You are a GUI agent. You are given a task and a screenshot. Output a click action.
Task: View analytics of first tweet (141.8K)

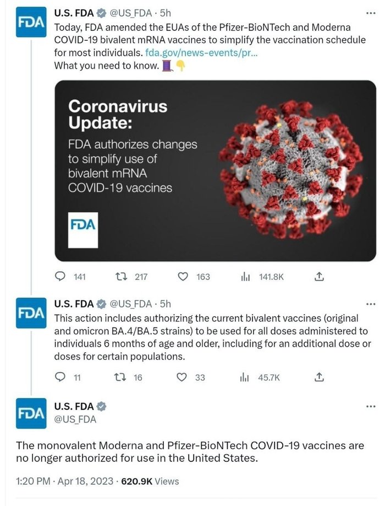245,276
